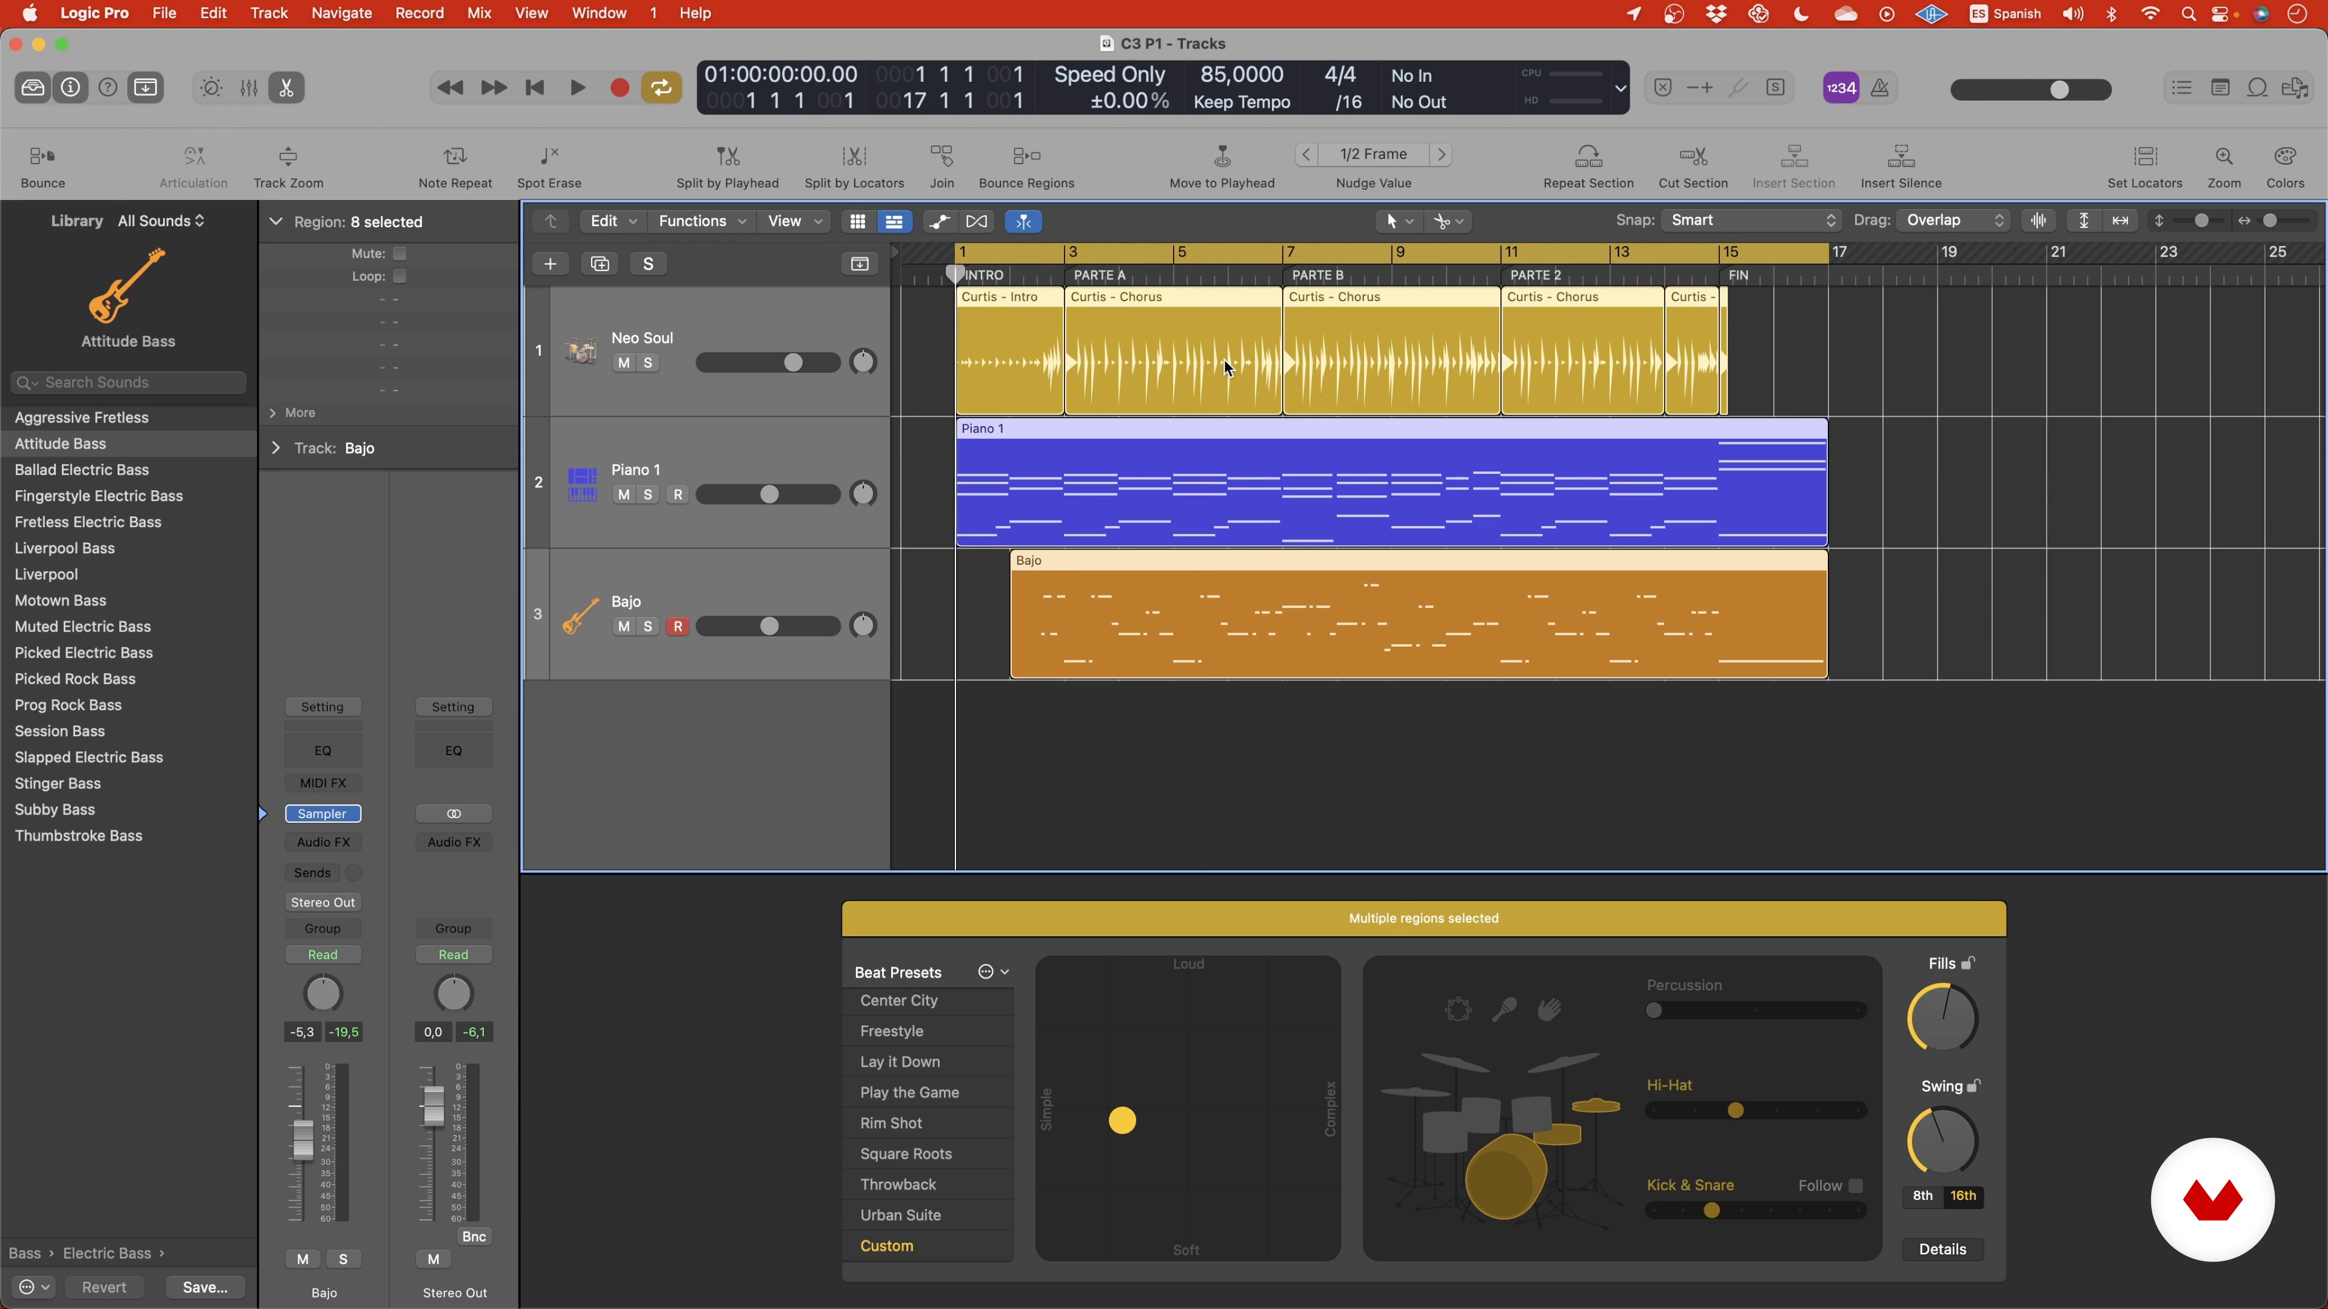Click the Set Locators icon

tap(2144, 156)
